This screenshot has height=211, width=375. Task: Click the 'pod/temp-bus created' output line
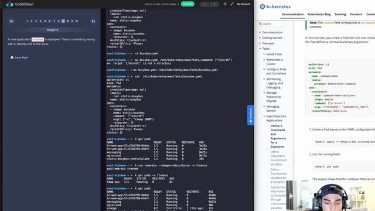pos(123,169)
